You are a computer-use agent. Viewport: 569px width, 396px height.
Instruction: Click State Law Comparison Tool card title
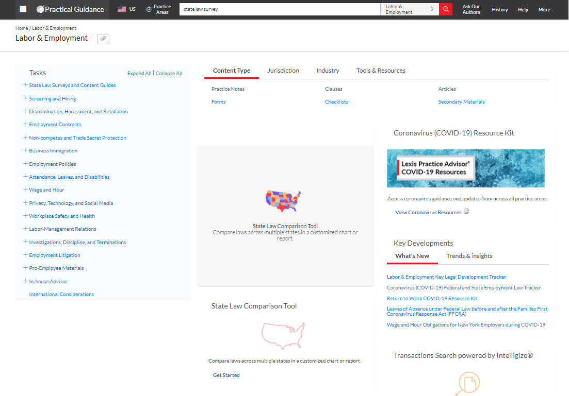click(285, 226)
